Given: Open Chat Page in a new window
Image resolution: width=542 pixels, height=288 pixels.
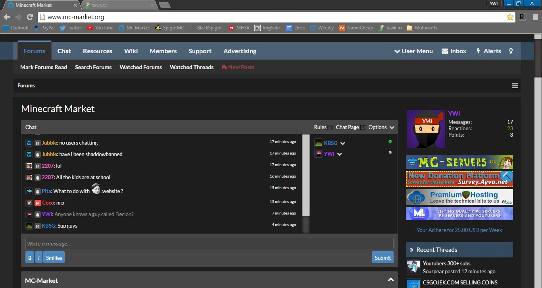Looking at the screenshot, I should point(351,127).
